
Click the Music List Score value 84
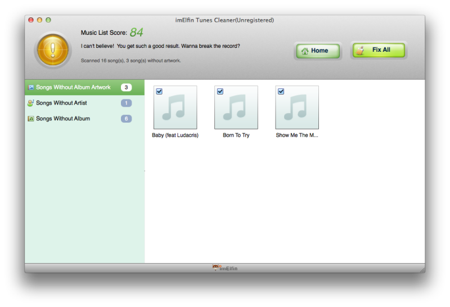tap(137, 32)
